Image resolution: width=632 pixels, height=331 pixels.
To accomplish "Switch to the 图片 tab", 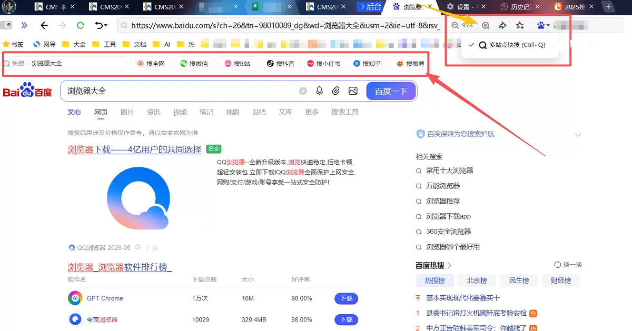I will click(127, 112).
